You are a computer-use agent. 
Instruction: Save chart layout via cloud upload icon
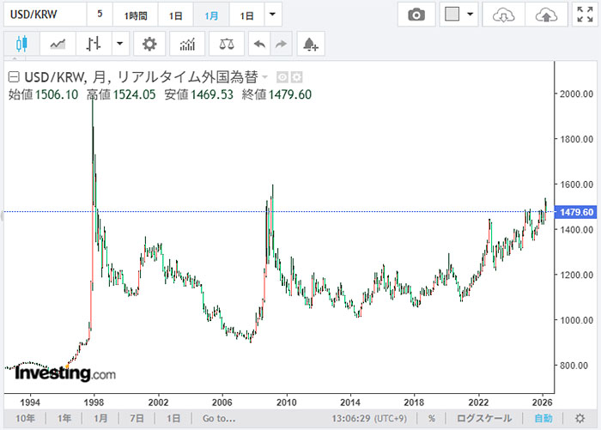(545, 15)
